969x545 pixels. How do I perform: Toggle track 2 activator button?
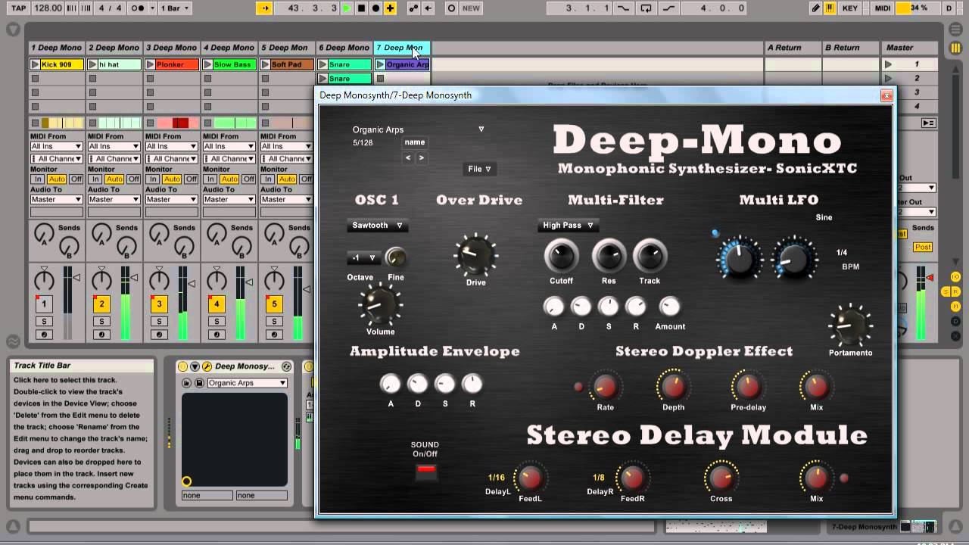click(101, 304)
